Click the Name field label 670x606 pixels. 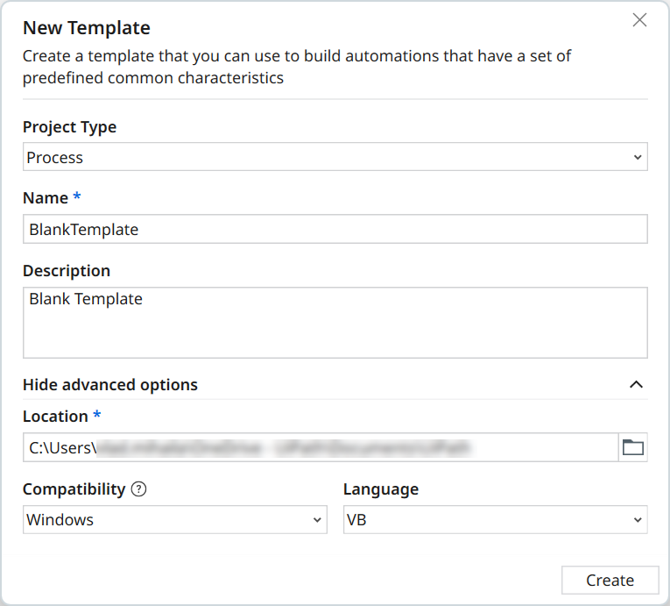coord(46,198)
